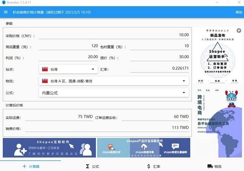Open the 跨境电商 globe advertisement
Screen dimensions: 244x171
click(218, 122)
